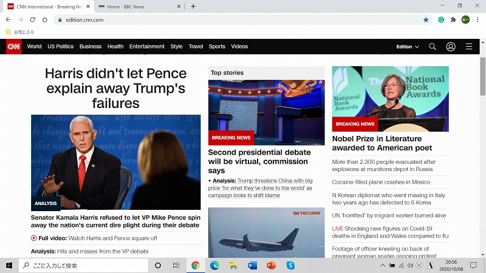This screenshot has height=273, width=486.
Task: Open the World section in the CNN nav
Action: coord(34,47)
